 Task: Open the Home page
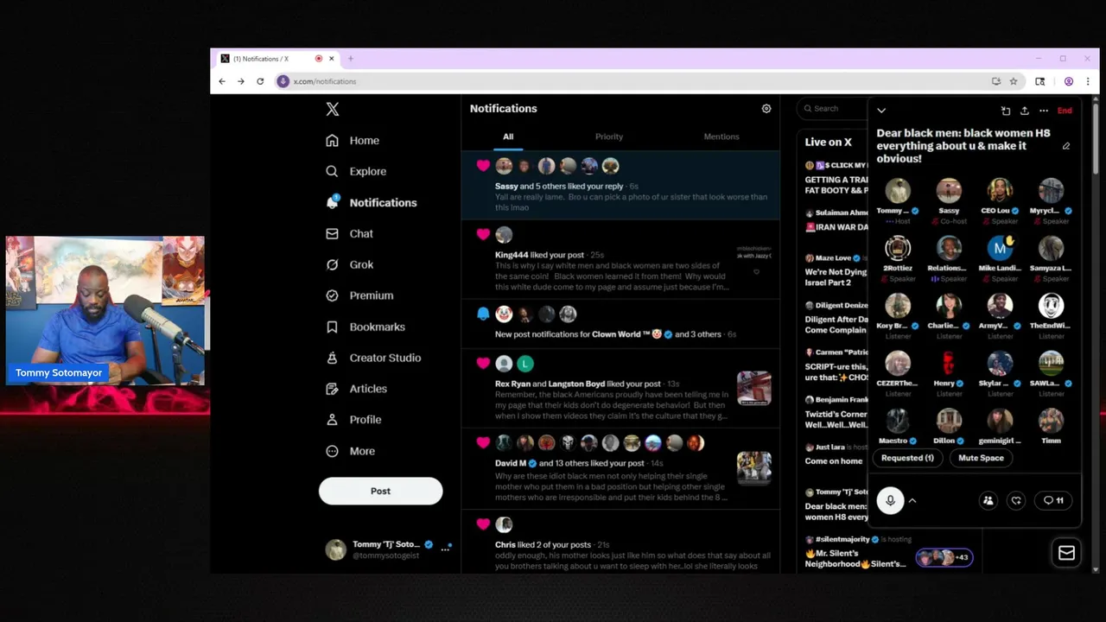point(353,140)
